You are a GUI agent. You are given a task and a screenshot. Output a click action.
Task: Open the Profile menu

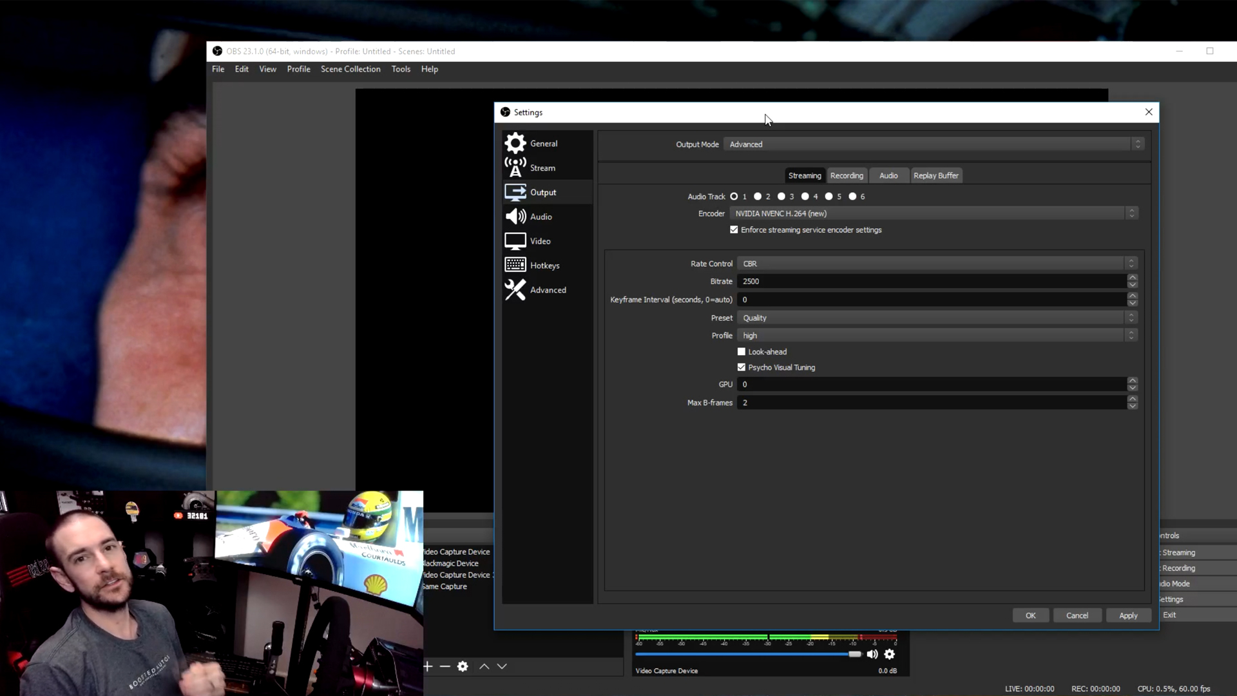point(298,69)
